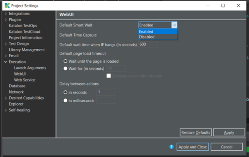Open the Default Smart Wait dropdown arrow
The image size is (249, 157).
pyautogui.click(x=174, y=25)
